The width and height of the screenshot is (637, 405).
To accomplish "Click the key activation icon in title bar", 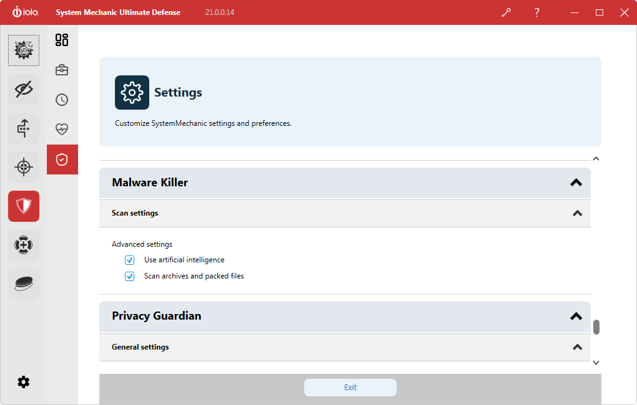I will pos(506,12).
